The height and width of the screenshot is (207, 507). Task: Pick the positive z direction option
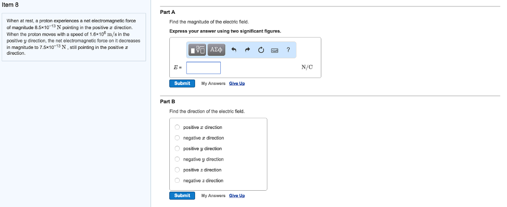click(x=177, y=170)
